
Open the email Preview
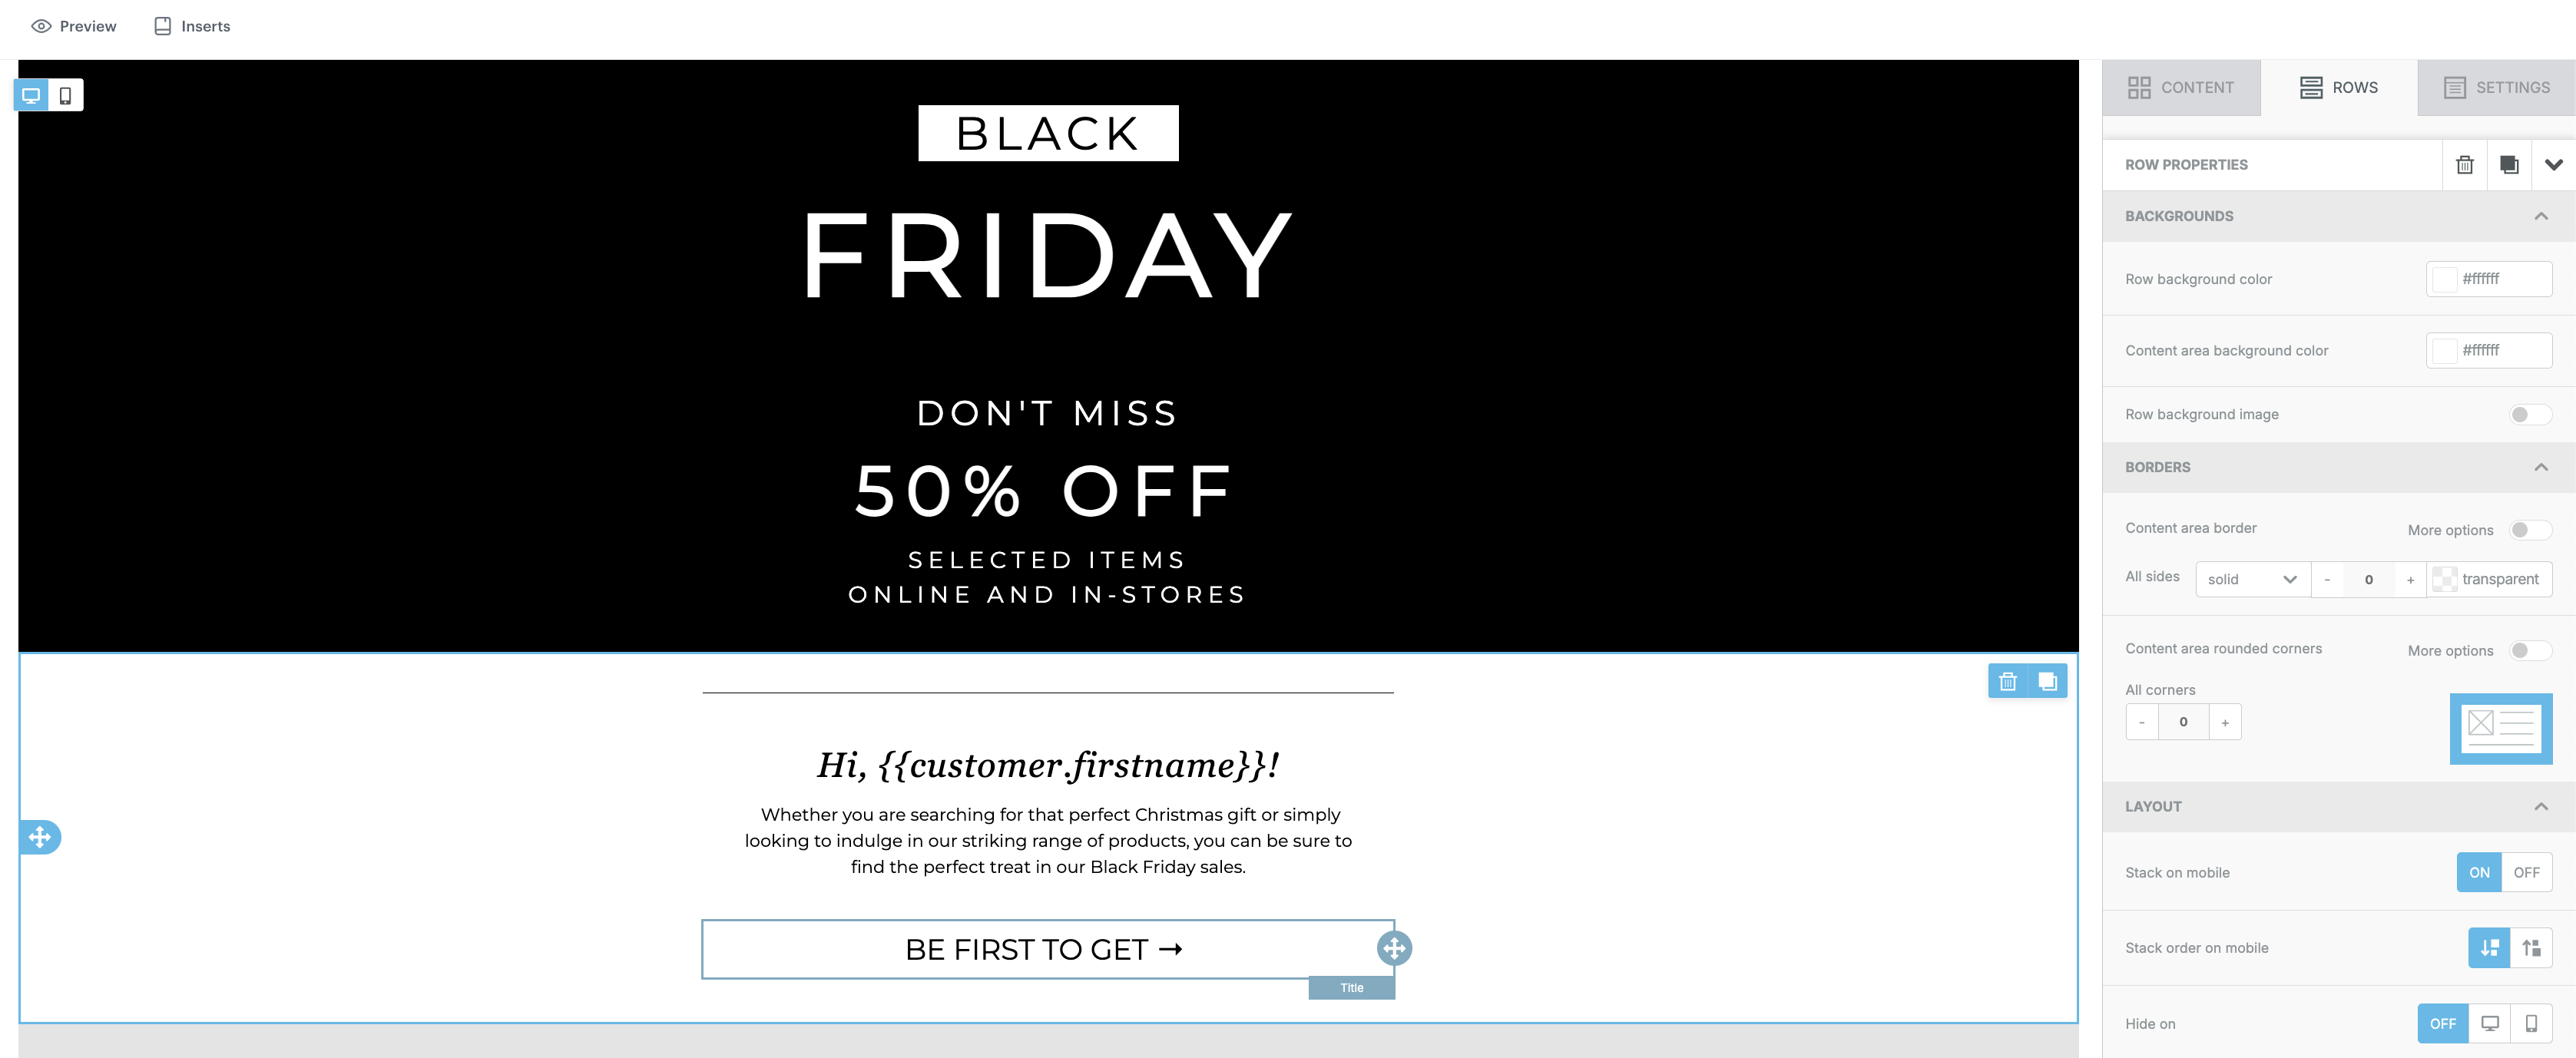pyautogui.click(x=74, y=27)
